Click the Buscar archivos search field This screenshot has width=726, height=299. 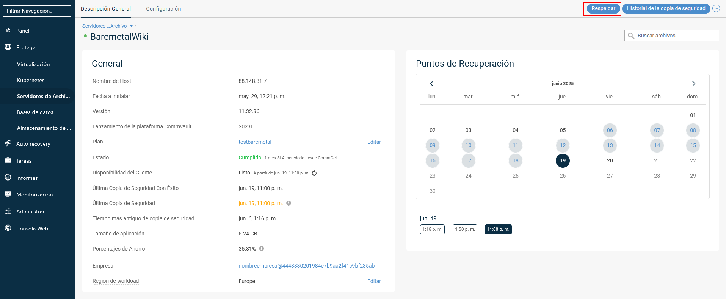676,36
